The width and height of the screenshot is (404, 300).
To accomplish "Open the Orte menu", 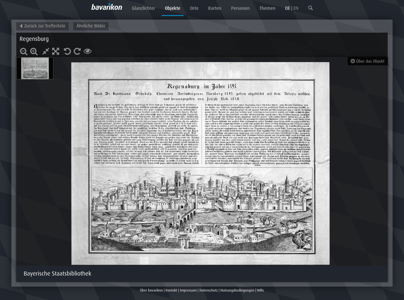I will pyautogui.click(x=194, y=8).
